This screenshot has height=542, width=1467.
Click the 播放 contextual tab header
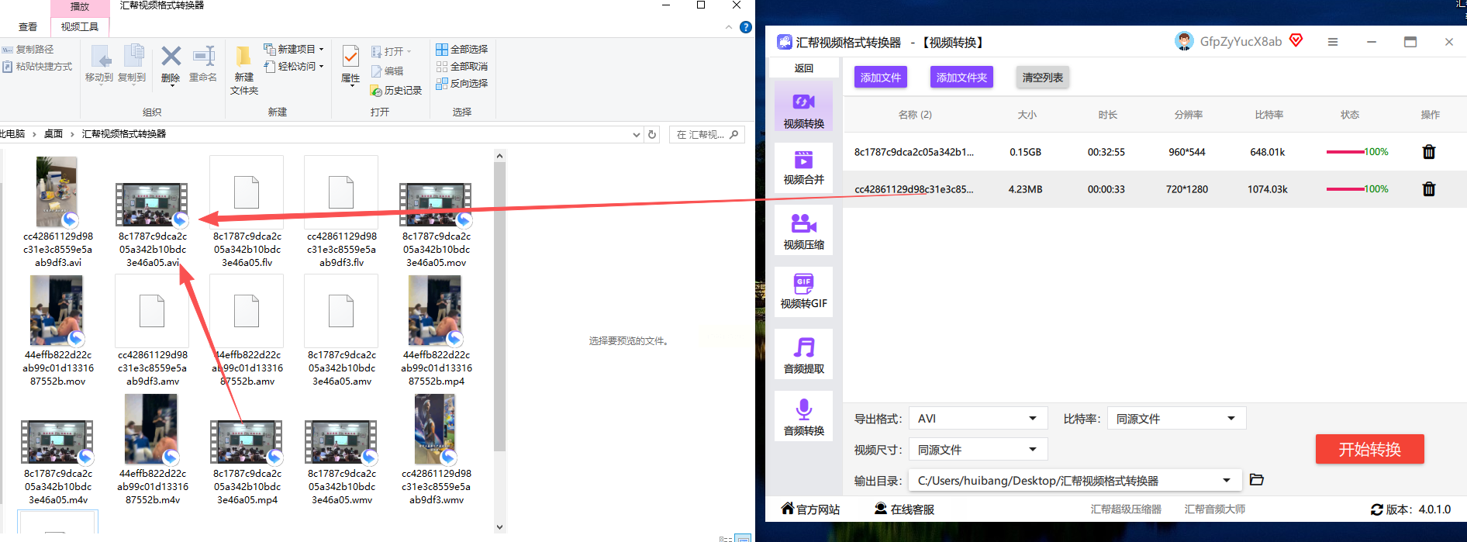(80, 6)
